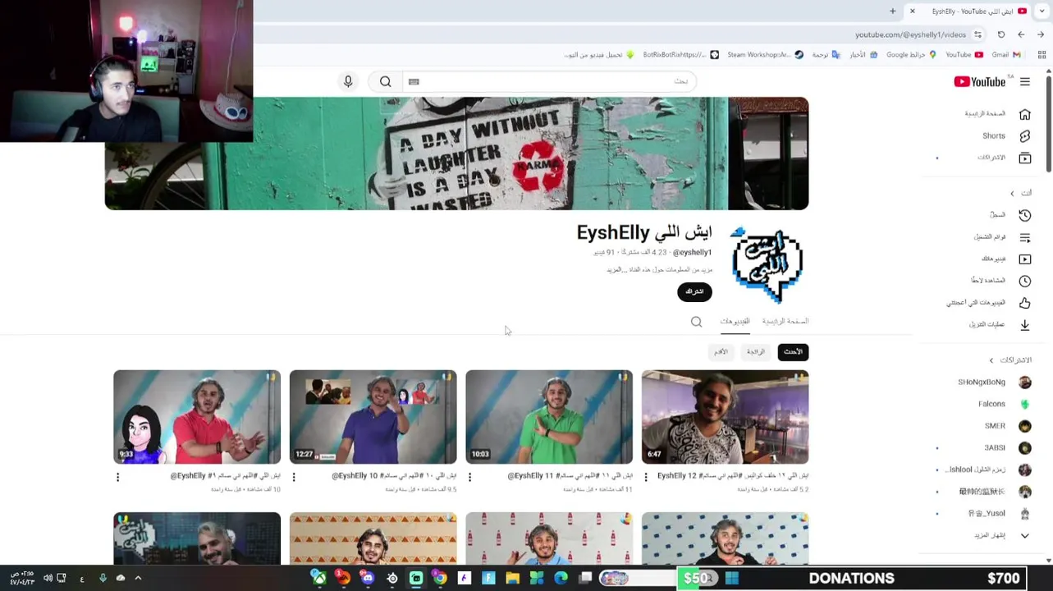This screenshot has height=591, width=1053.
Task: Open Liked videos in the sidebar
Action: tap(988, 303)
